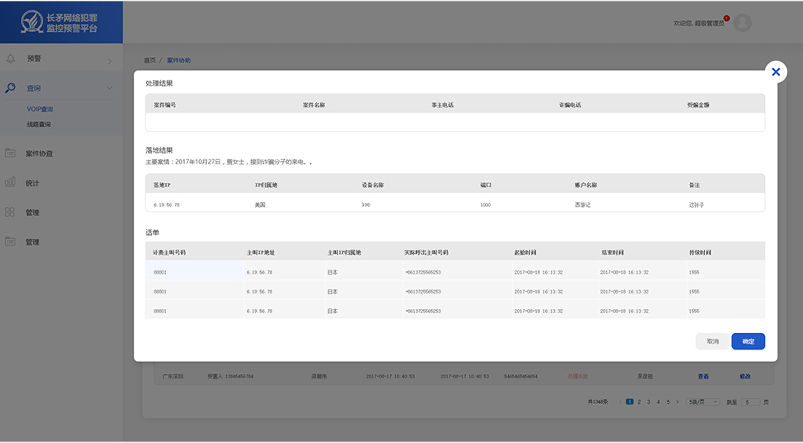The width and height of the screenshot is (803, 443).
Task: Click 修改 in the 广东深圳 background row
Action: coord(745,376)
